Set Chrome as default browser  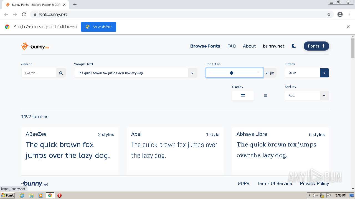tap(98, 27)
